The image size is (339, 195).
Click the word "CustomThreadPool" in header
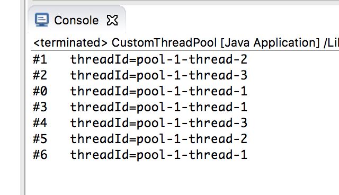tap(164, 42)
